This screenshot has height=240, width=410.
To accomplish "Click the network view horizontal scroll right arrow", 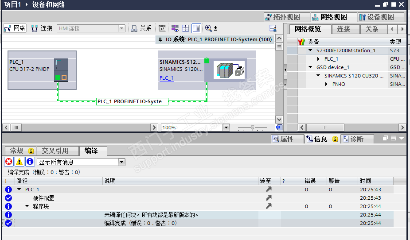I will click(x=154, y=128).
